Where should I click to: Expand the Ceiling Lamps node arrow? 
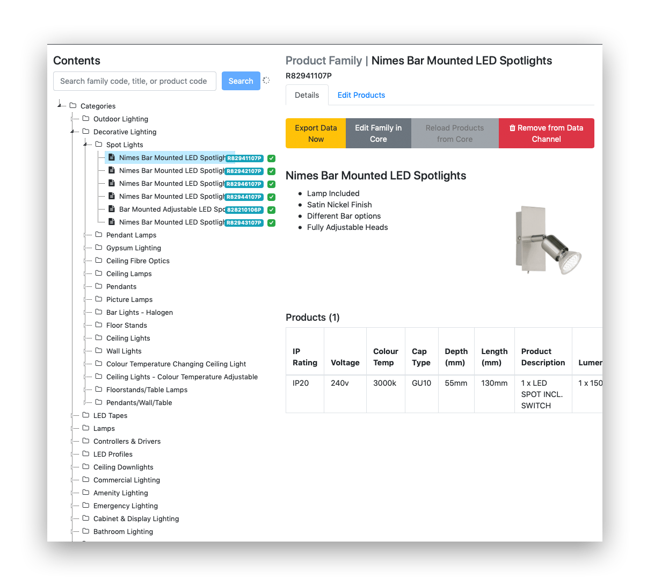[85, 273]
